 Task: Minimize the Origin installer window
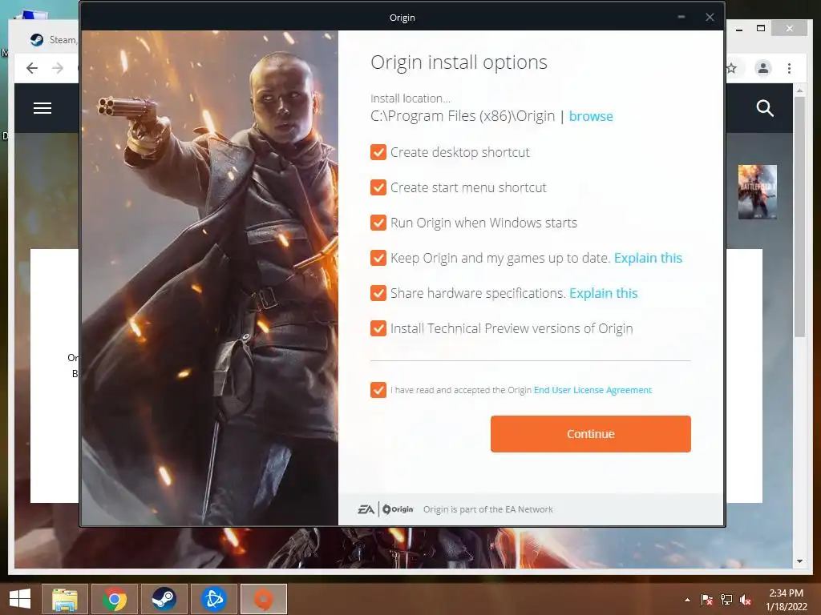pos(681,18)
